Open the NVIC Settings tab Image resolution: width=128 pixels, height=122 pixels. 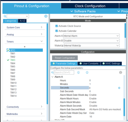click(111, 63)
